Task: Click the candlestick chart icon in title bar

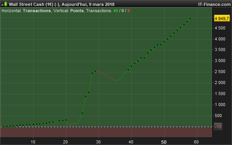Action: [x=4, y=4]
